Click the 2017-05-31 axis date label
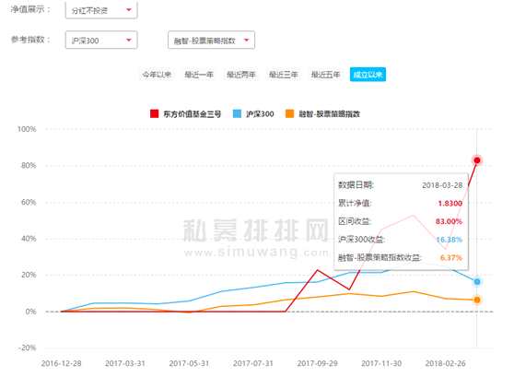Viewport: 514px width, 377px height. (189, 363)
